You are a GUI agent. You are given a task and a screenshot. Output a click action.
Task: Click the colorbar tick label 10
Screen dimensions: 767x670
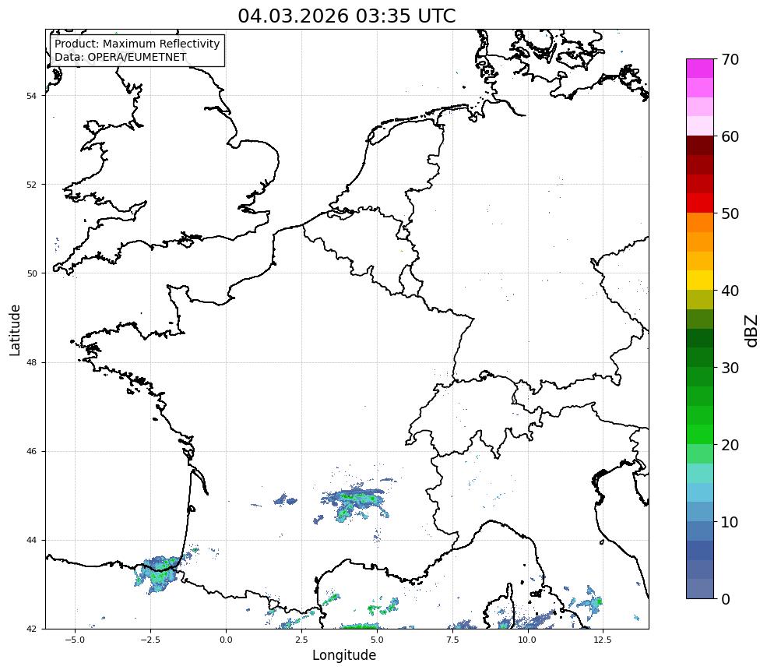click(x=730, y=522)
